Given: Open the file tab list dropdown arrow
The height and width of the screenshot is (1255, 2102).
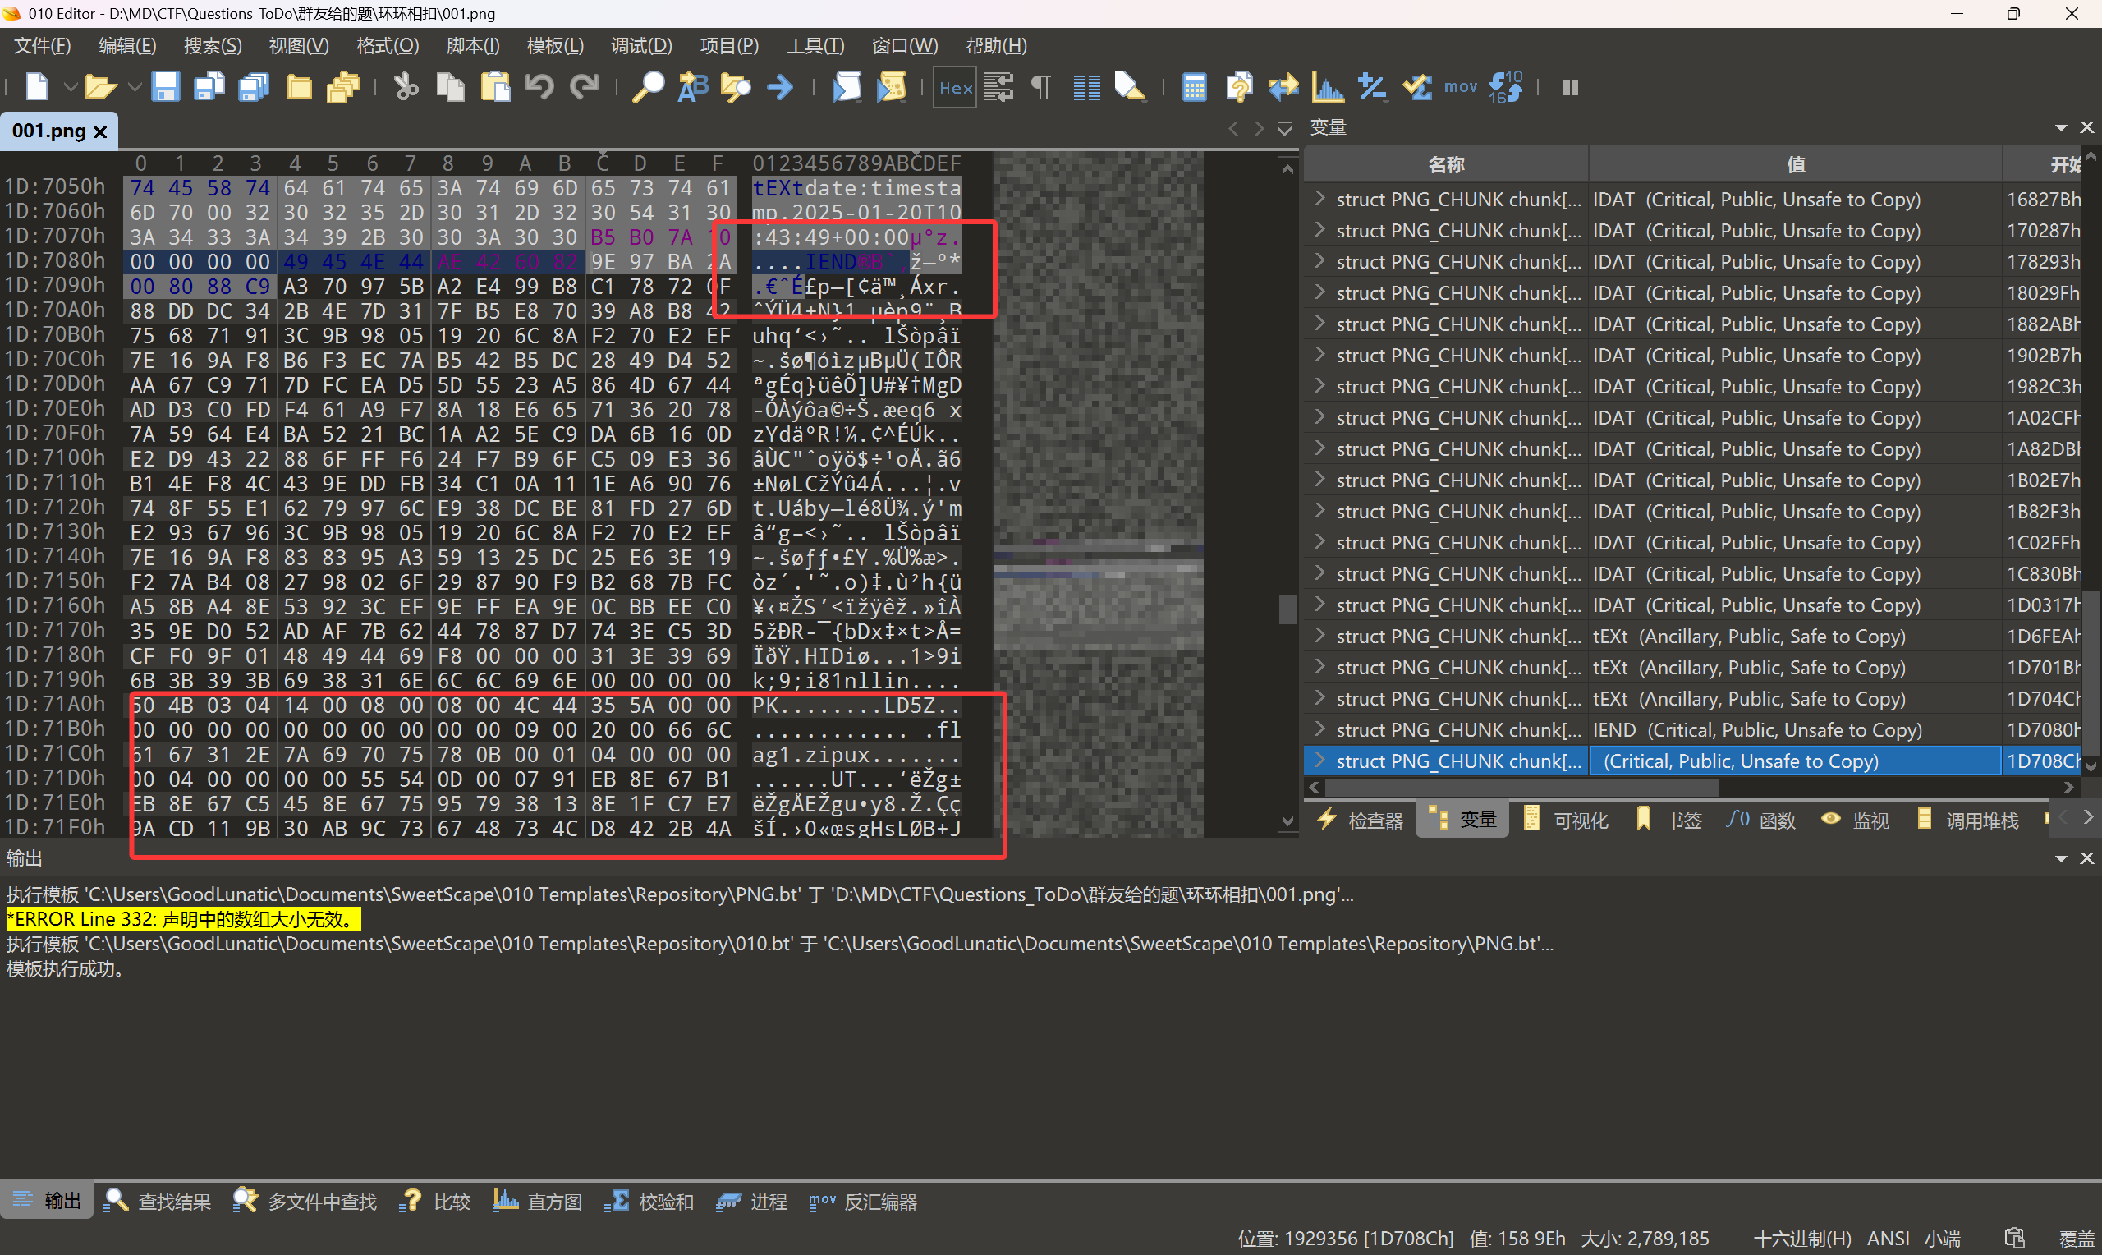Looking at the screenshot, I should pos(1285,129).
